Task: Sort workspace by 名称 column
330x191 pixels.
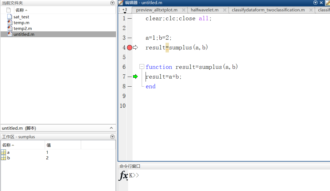Action: pyautogui.click(x=8, y=145)
